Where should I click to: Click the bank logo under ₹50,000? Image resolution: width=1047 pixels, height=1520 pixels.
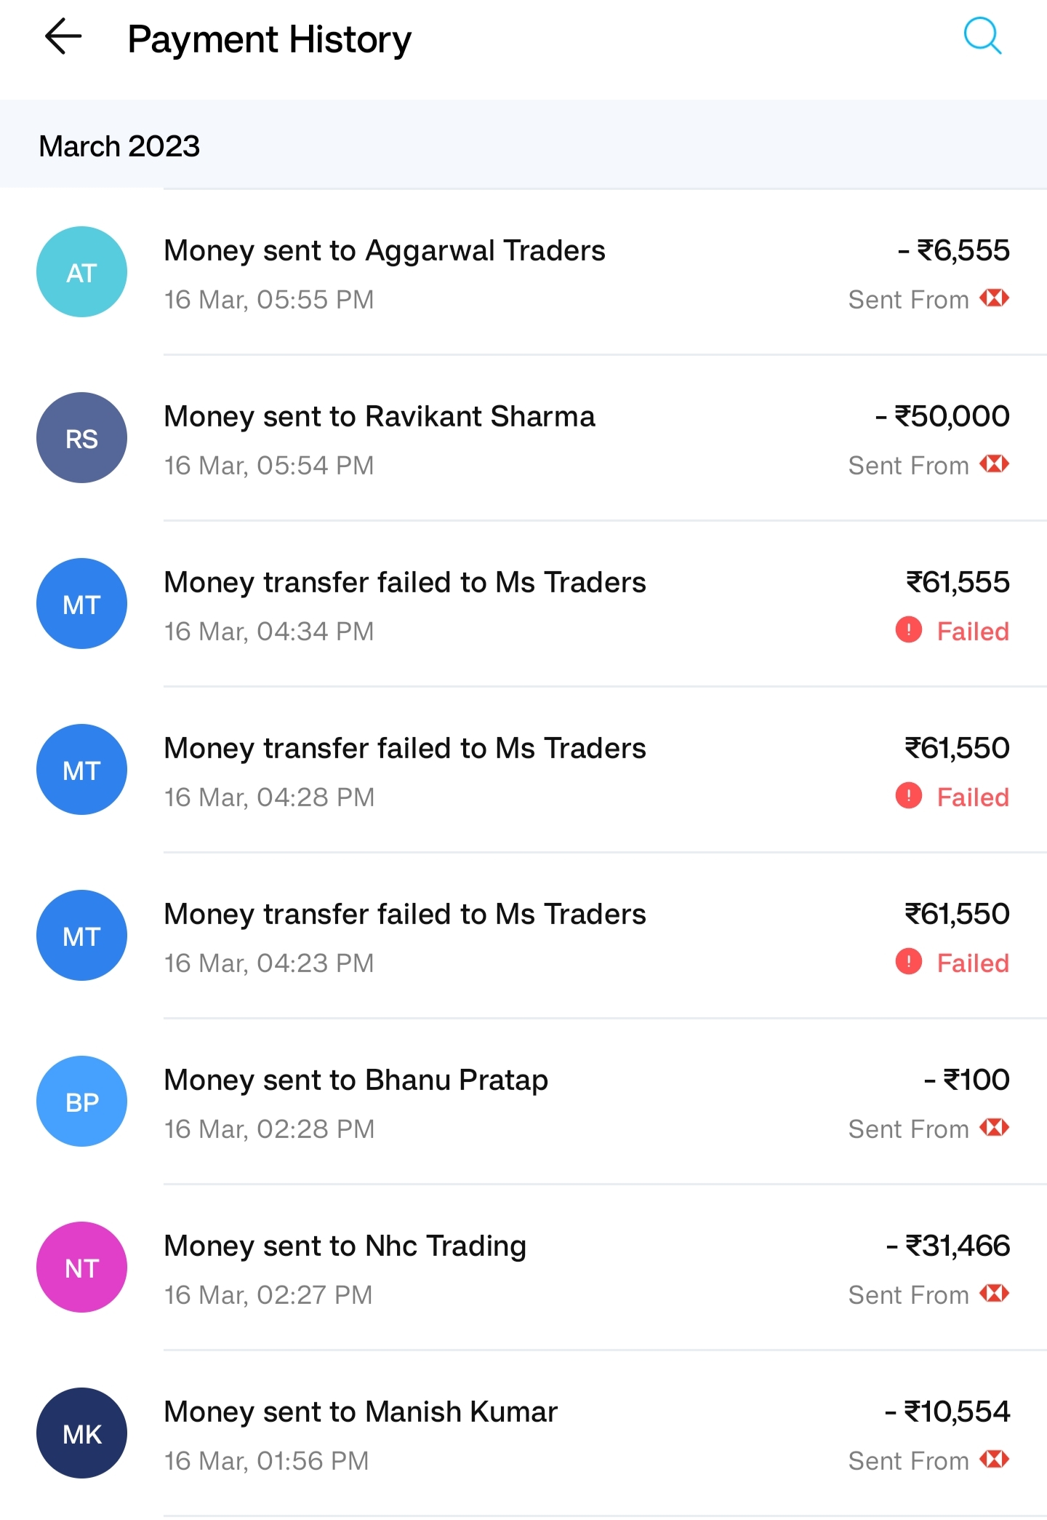[x=994, y=464]
